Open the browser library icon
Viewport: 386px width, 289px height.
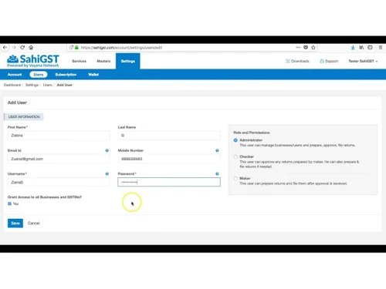tap(361, 48)
